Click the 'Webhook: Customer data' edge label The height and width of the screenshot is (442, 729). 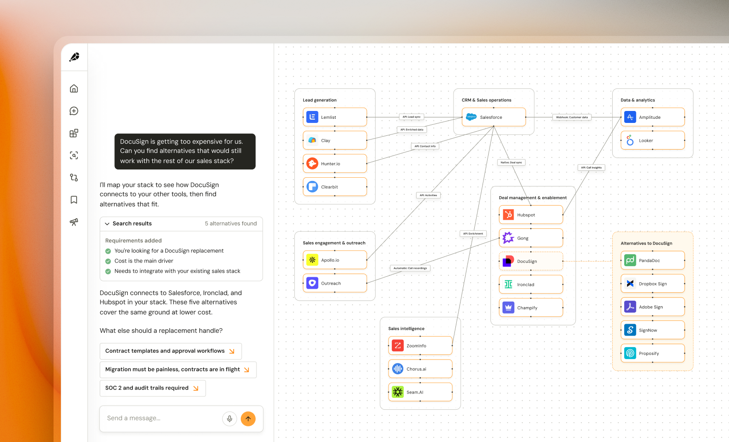click(572, 117)
